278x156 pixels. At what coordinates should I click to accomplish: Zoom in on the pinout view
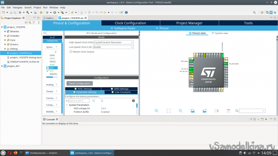click(x=156, y=111)
